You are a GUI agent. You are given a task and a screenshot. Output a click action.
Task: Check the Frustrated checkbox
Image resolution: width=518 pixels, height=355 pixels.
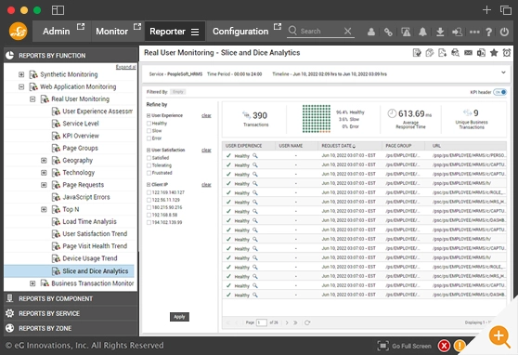149,173
